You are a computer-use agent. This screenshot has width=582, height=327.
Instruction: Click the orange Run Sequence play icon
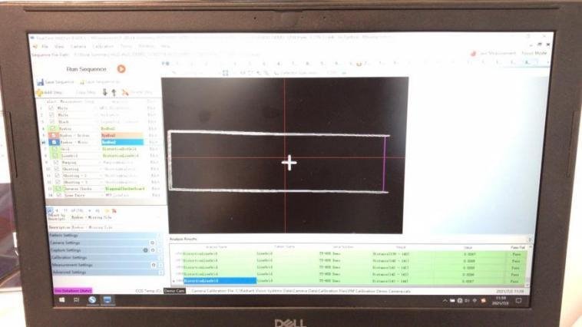click(121, 69)
